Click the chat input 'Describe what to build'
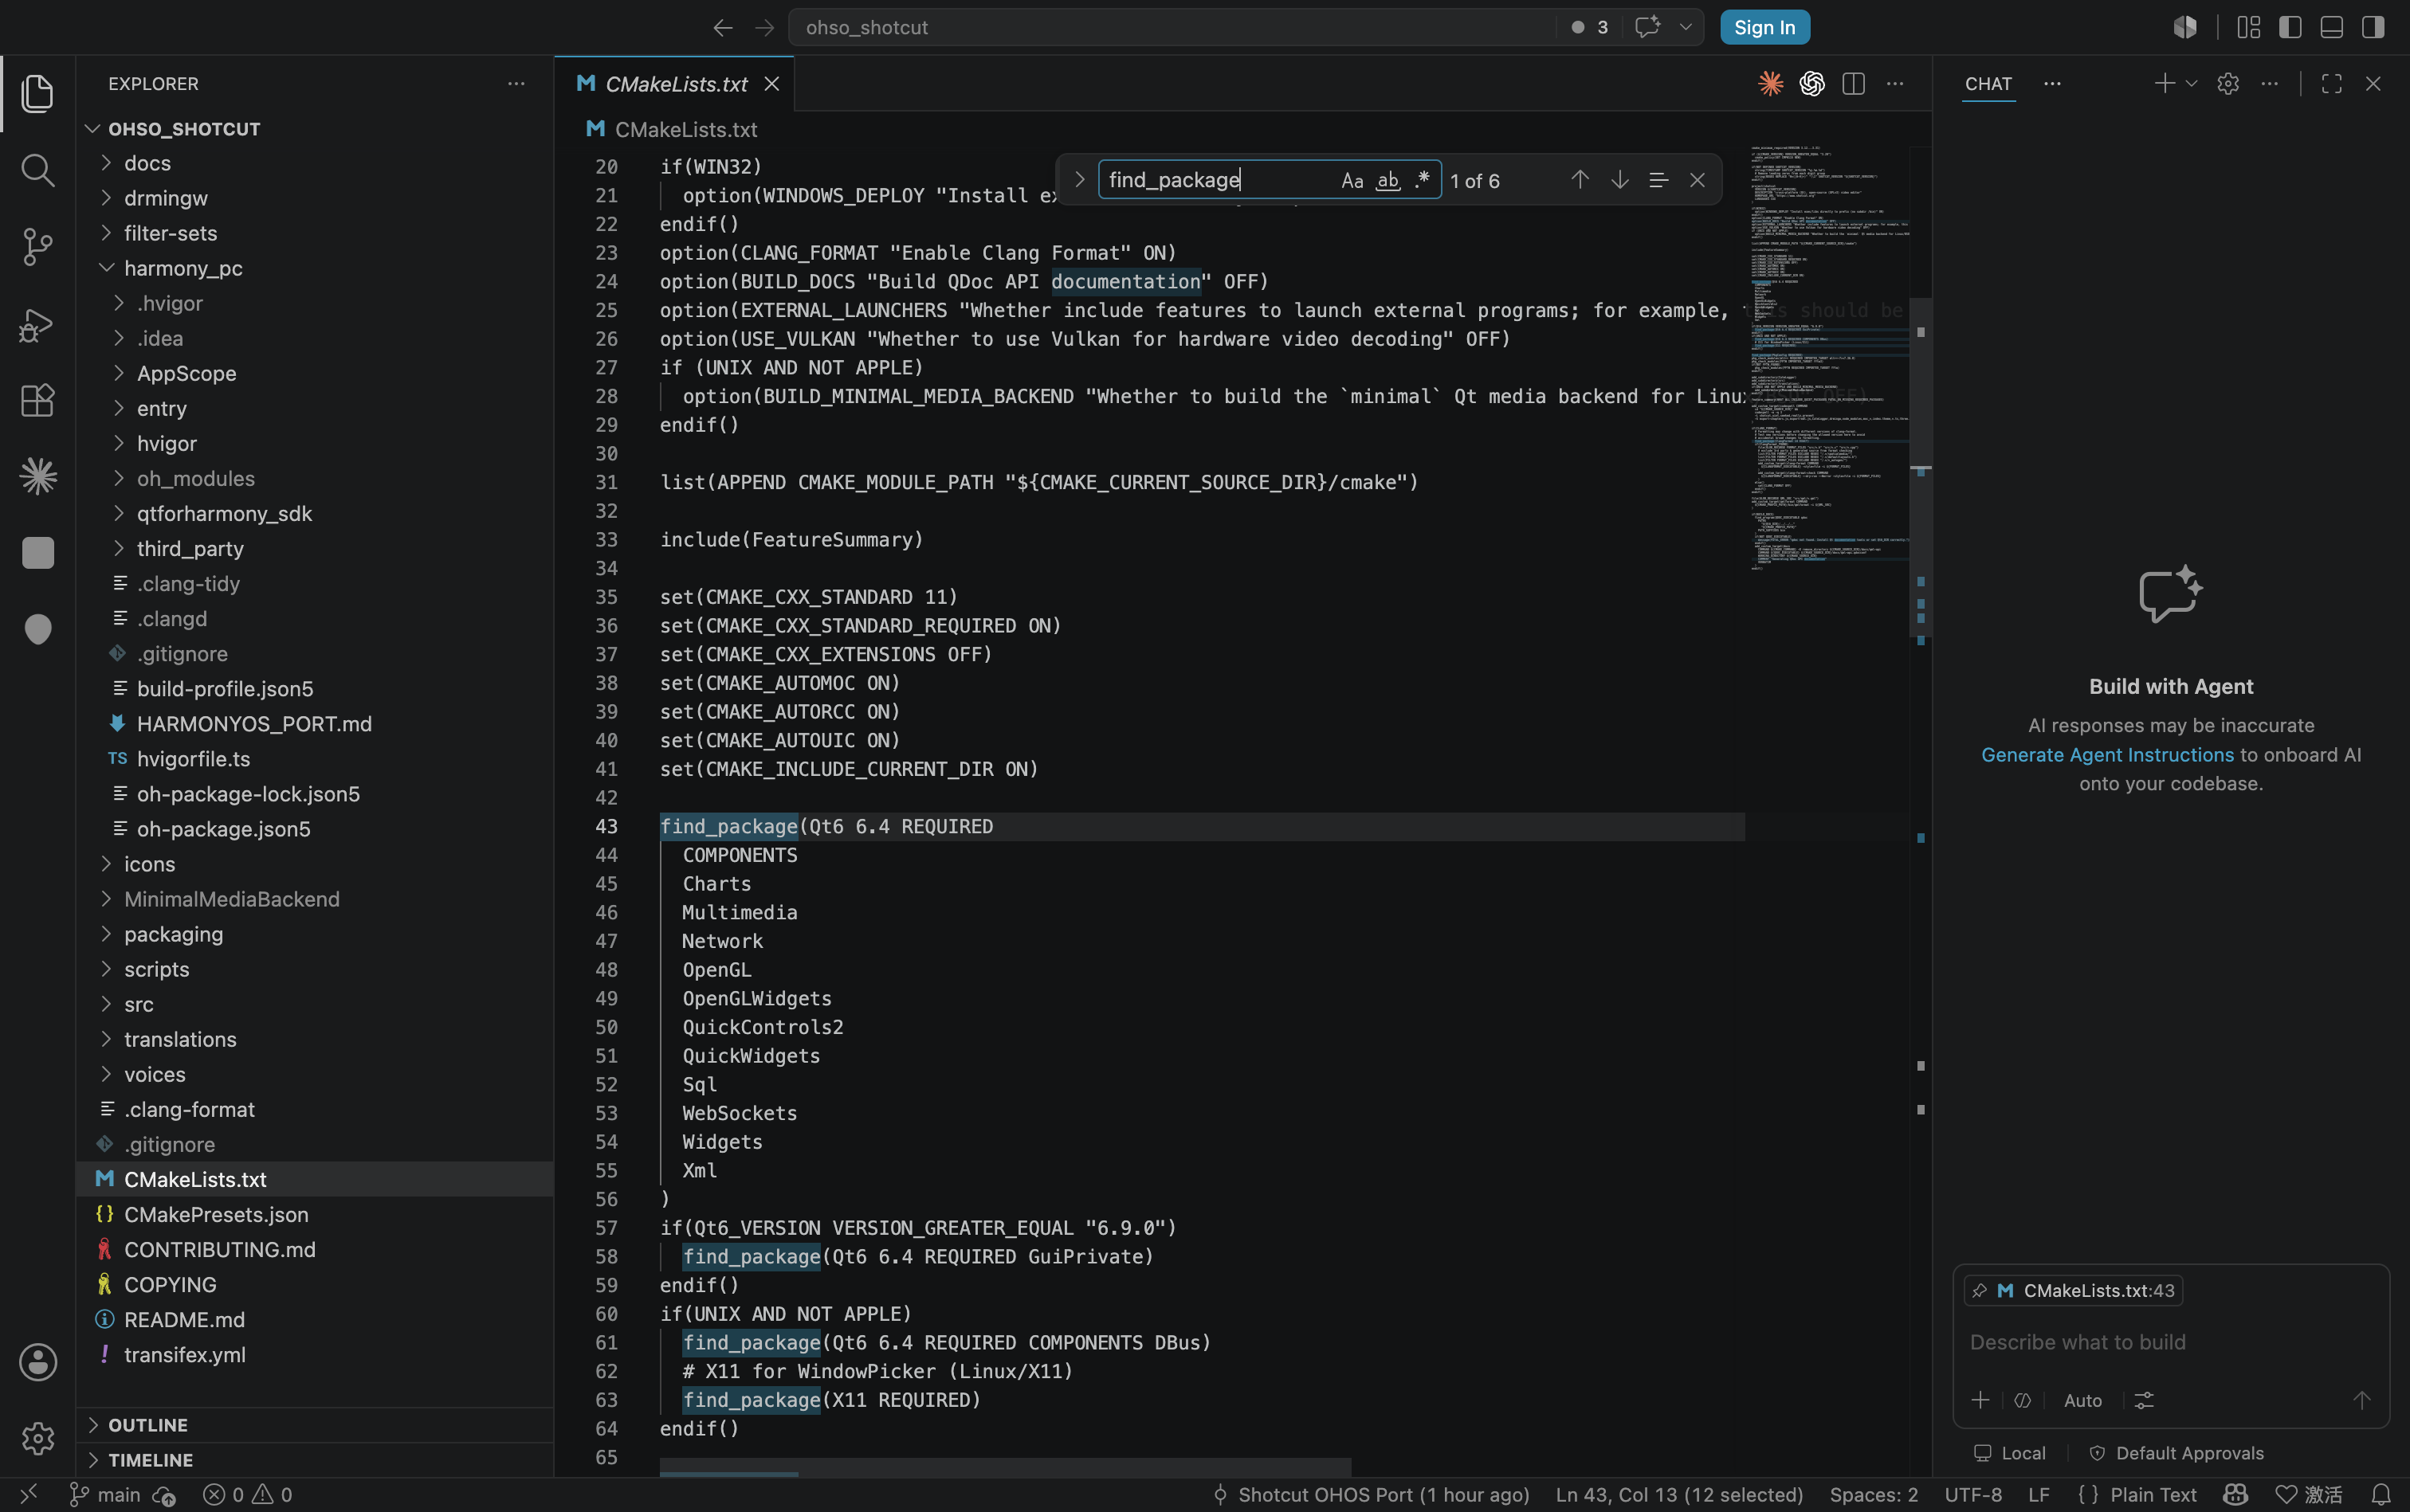2410x1512 pixels. tap(2171, 1342)
